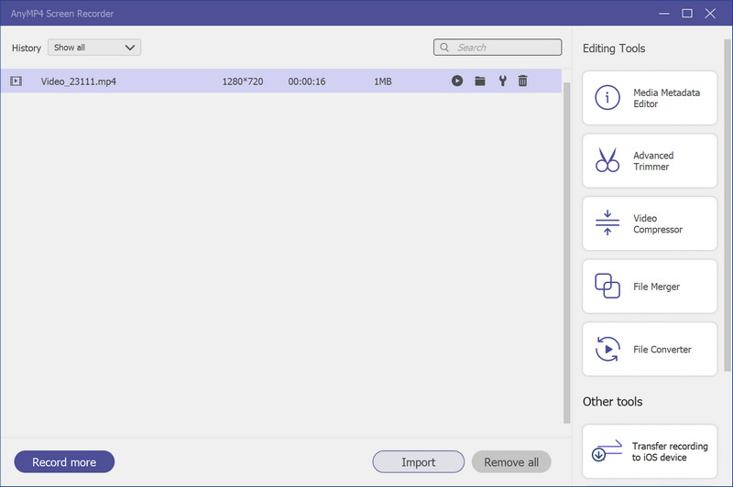Open the Video Compressor tool
Viewport: 733px width, 487px height.
650,224
